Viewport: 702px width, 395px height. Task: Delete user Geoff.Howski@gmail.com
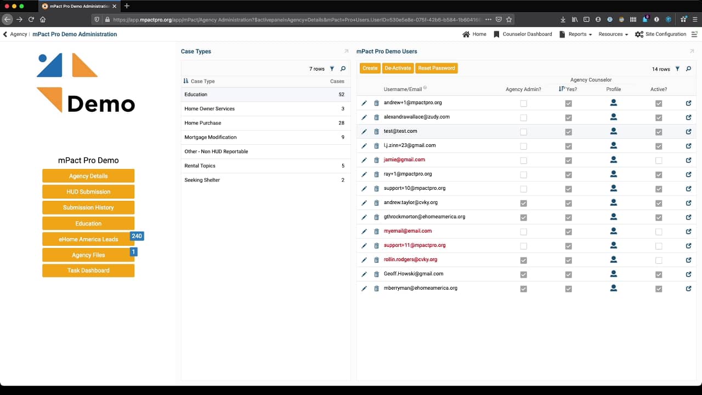pyautogui.click(x=376, y=274)
